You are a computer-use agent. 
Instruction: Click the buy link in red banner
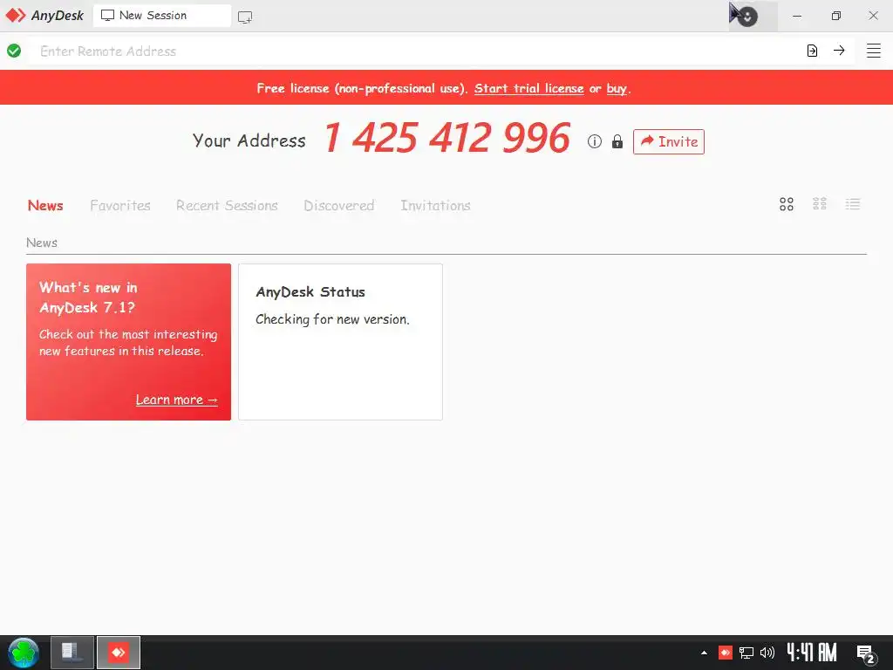pos(617,88)
